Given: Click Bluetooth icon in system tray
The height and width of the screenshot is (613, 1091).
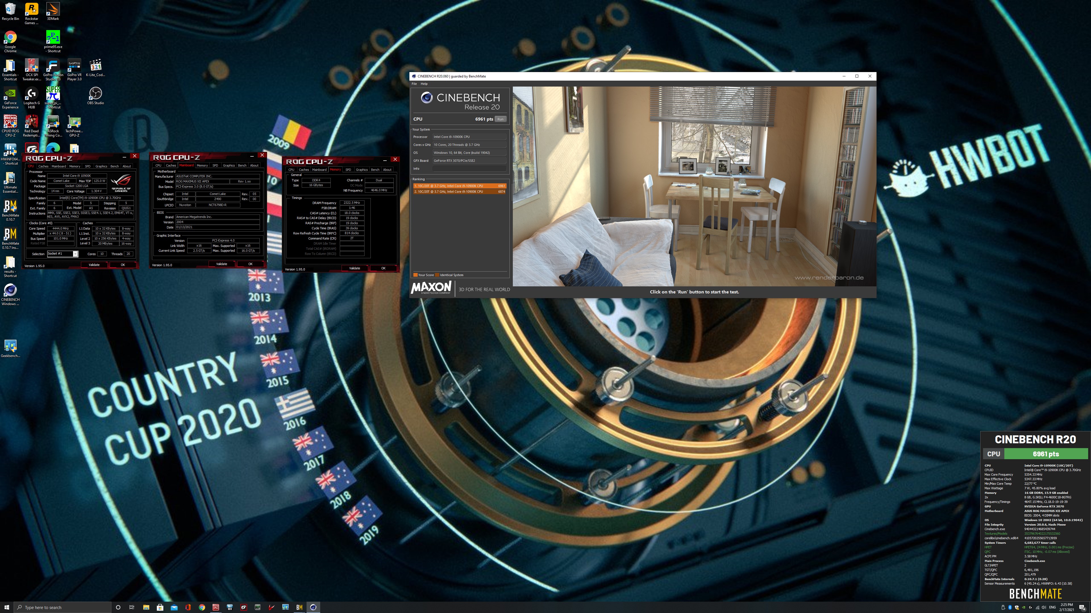Looking at the screenshot, I should (1010, 608).
